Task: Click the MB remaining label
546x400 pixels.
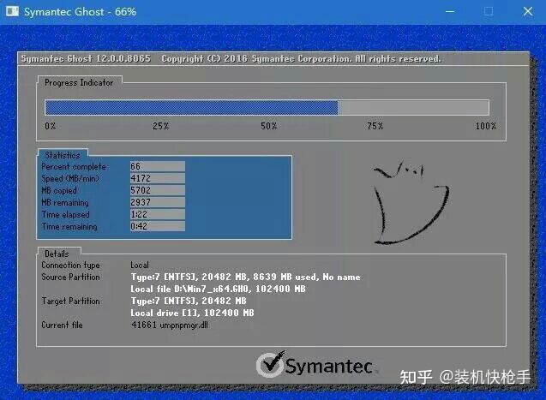Action: pyautogui.click(x=65, y=202)
